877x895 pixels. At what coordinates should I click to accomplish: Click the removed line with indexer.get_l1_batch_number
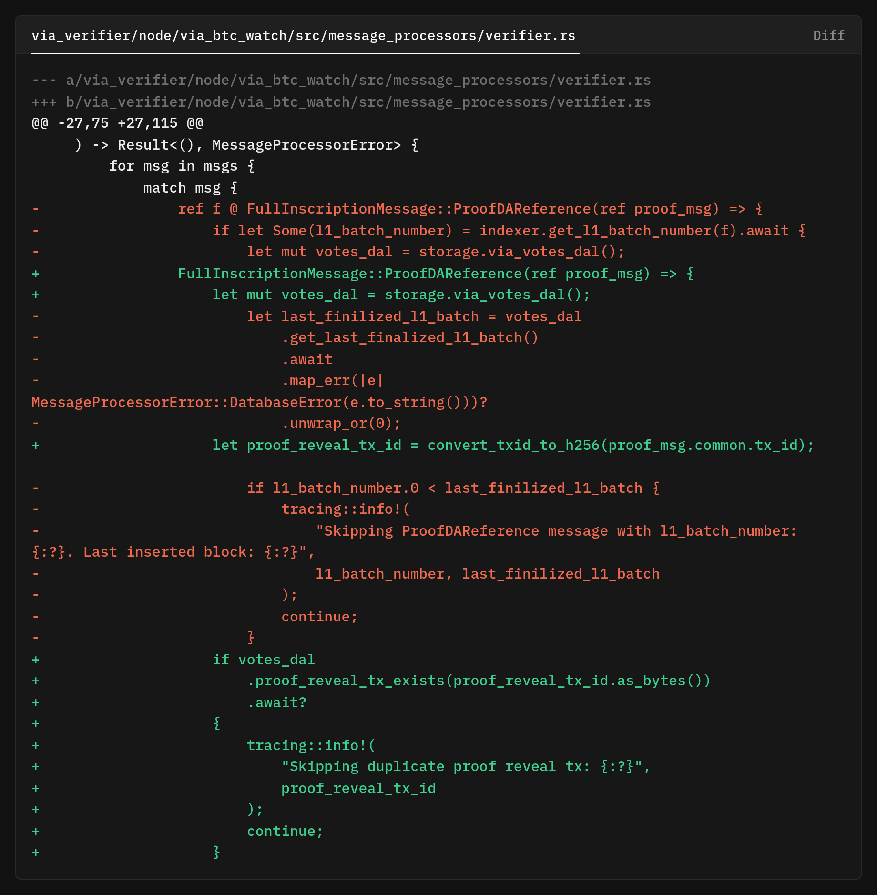coord(418,231)
